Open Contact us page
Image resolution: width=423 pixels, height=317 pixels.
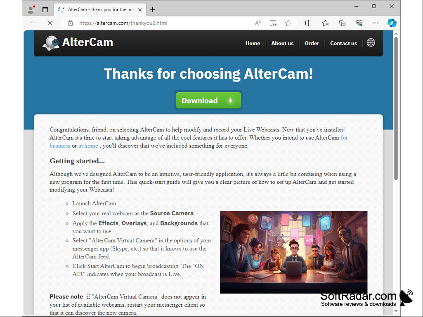[x=343, y=43]
